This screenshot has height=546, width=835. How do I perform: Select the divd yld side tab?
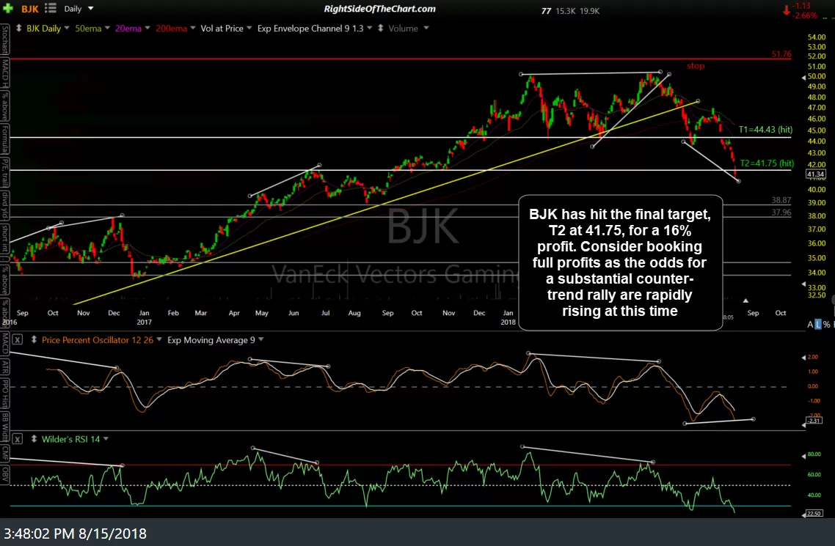(5, 206)
